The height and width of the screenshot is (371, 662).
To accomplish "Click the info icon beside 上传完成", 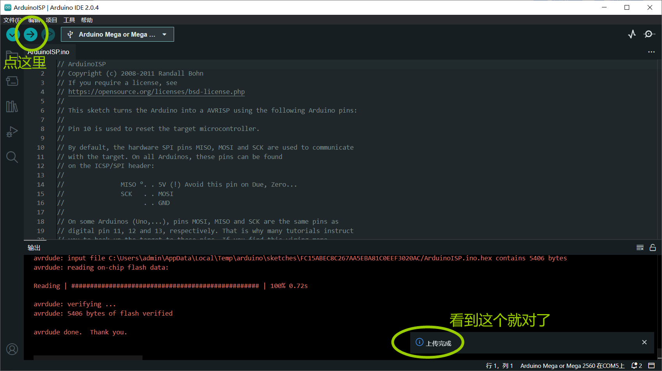I will pos(420,342).
